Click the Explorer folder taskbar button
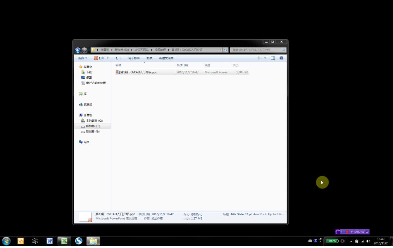The width and height of the screenshot is (393, 248). 93,241
